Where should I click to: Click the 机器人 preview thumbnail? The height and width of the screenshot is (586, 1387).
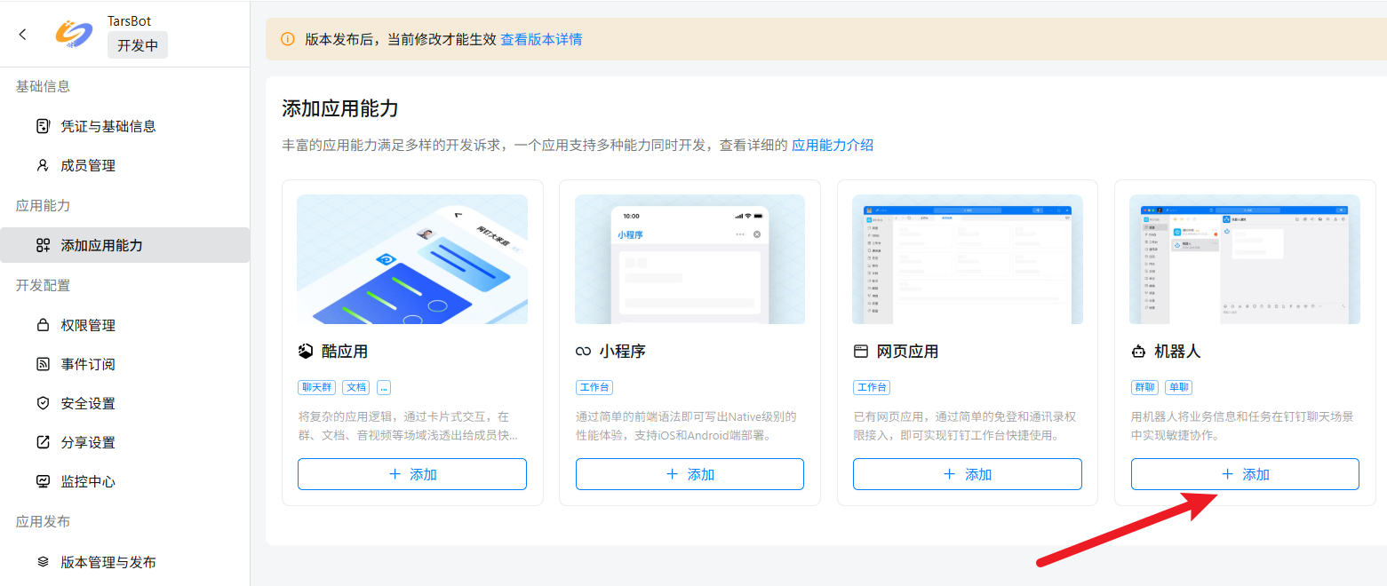tap(1244, 259)
